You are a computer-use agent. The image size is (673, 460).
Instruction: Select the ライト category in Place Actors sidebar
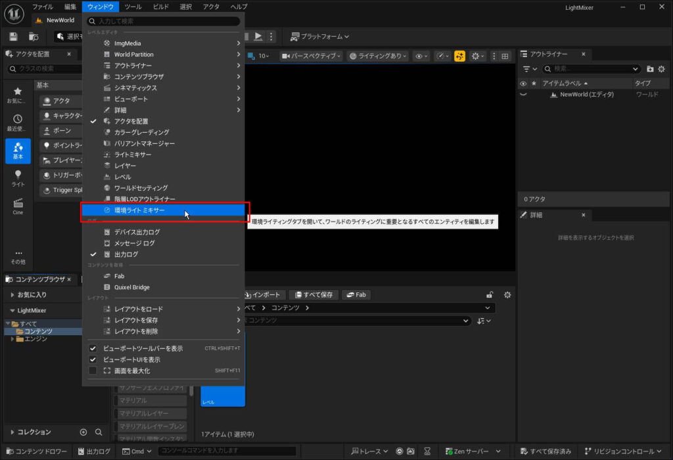[18, 178]
